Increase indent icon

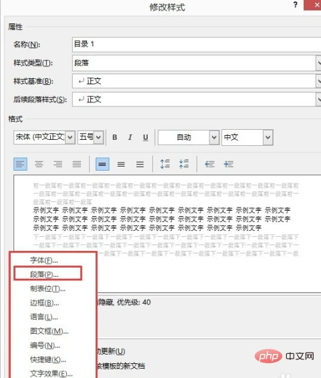(229, 164)
